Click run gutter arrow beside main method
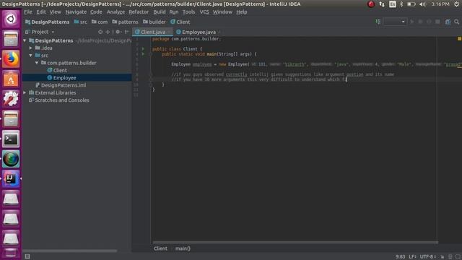This screenshot has width=462, height=260. [143, 54]
